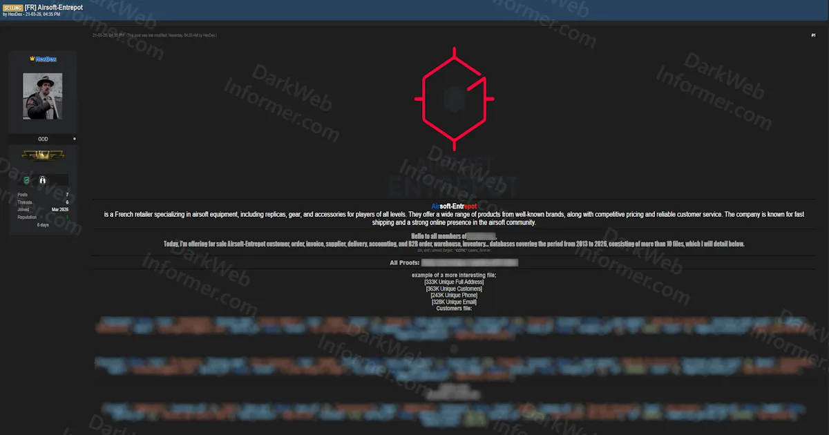Click the green S badge icon
829x435 pixels.
click(26, 180)
